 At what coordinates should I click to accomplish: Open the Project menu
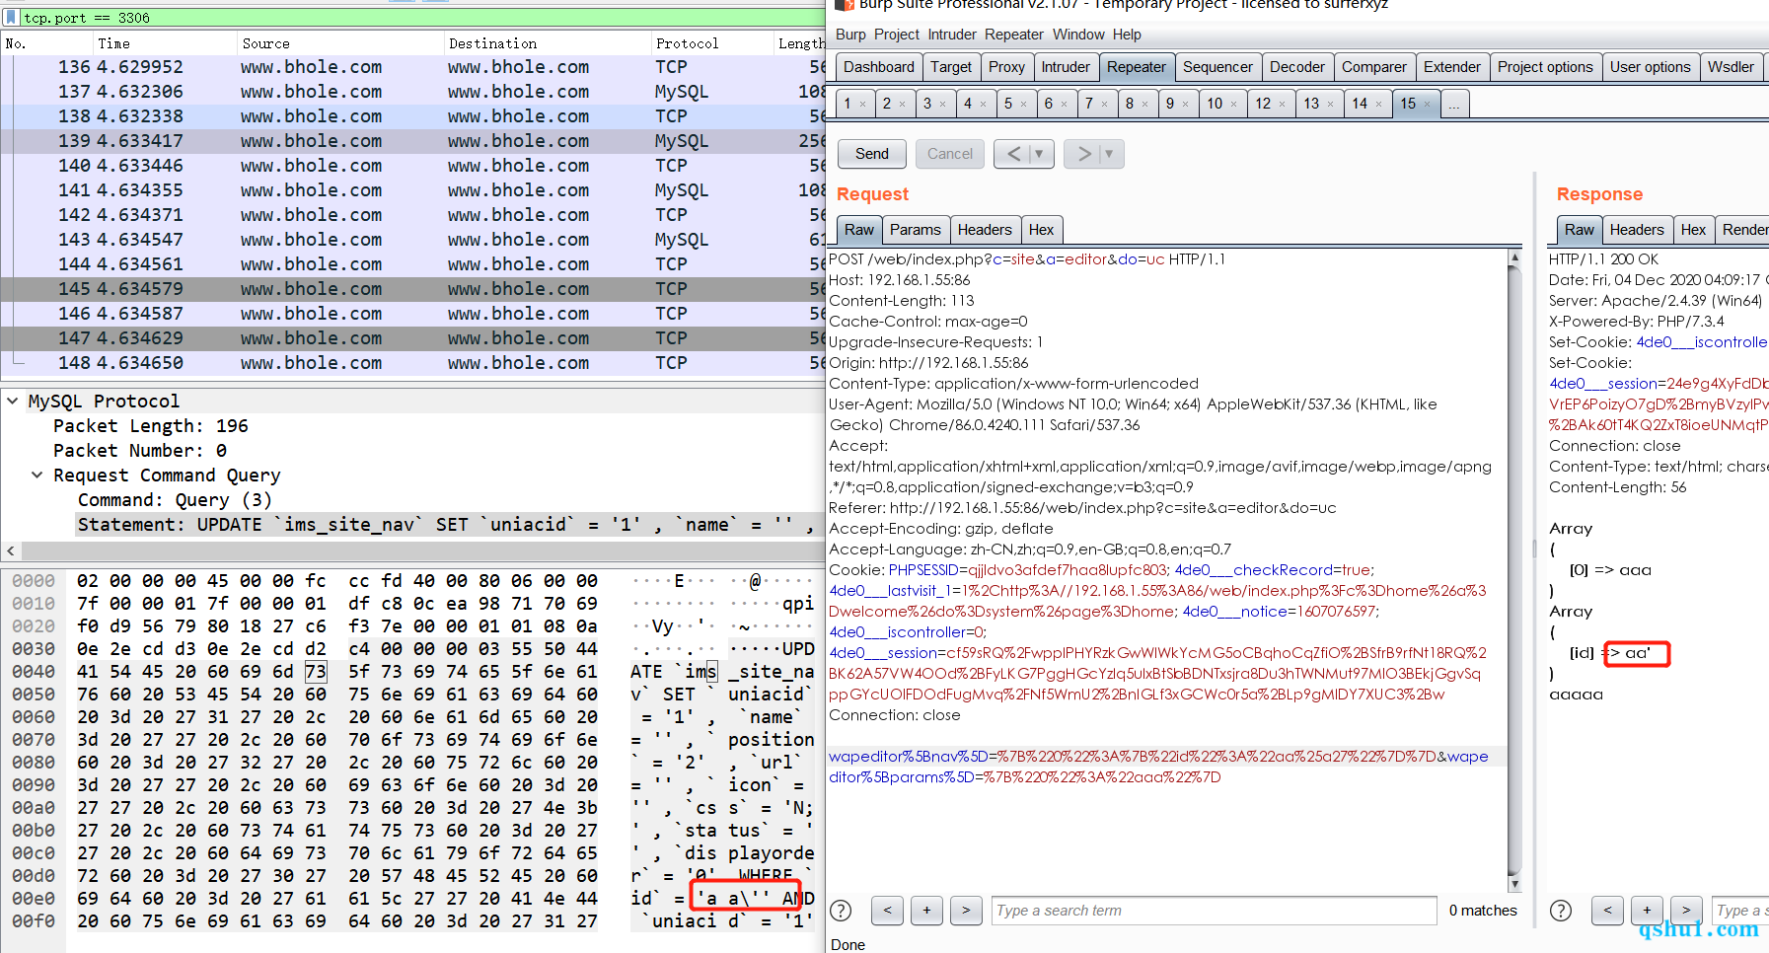point(897,35)
